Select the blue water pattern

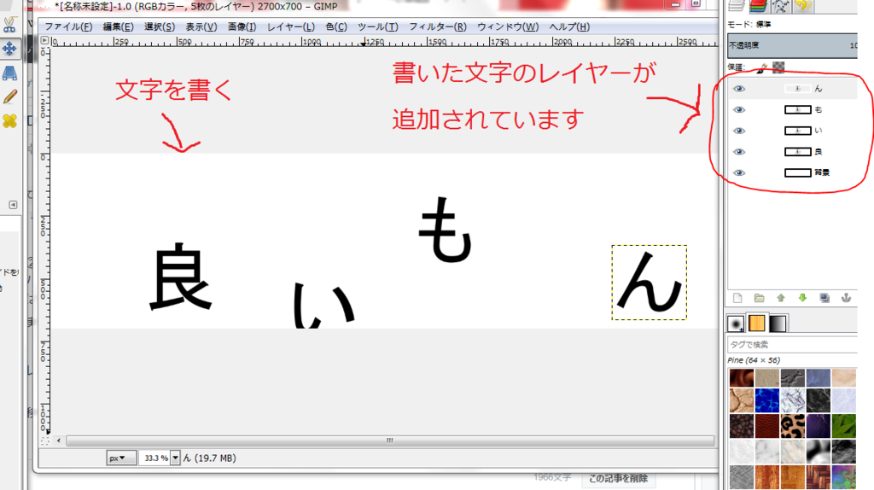coord(767,400)
